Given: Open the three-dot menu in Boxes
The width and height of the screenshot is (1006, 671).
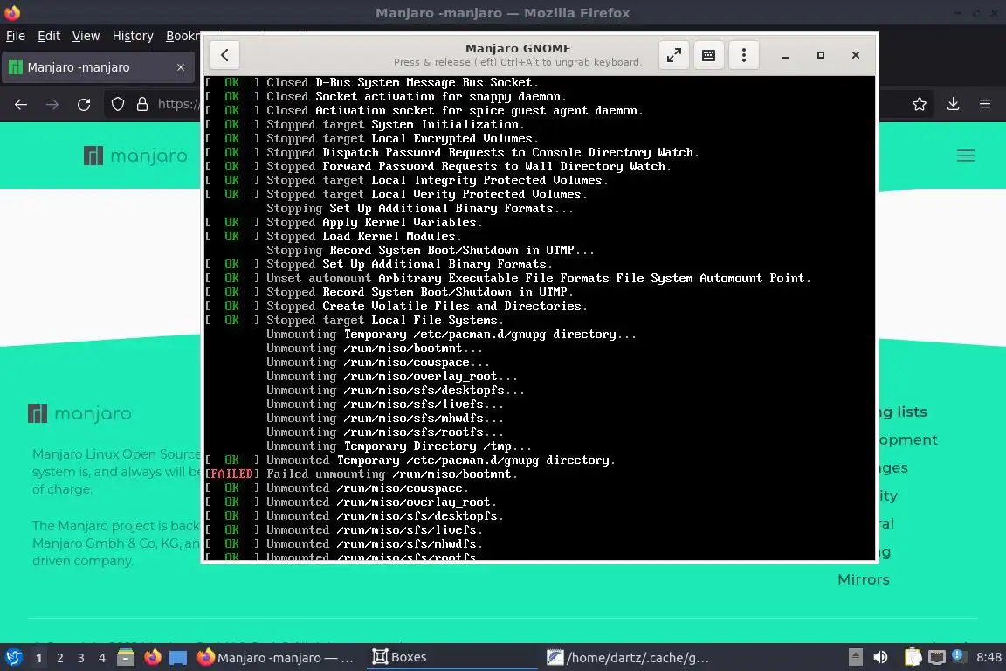Looking at the screenshot, I should [x=744, y=55].
